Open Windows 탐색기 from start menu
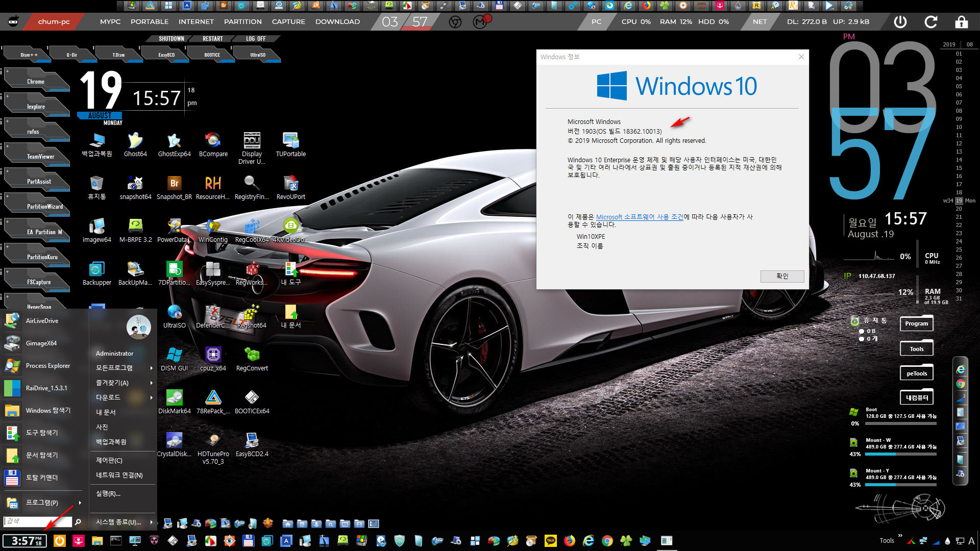 [43, 410]
